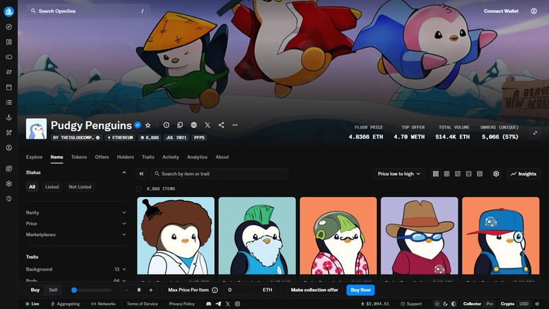Open profile icon next to Connect Wallet

click(534, 11)
